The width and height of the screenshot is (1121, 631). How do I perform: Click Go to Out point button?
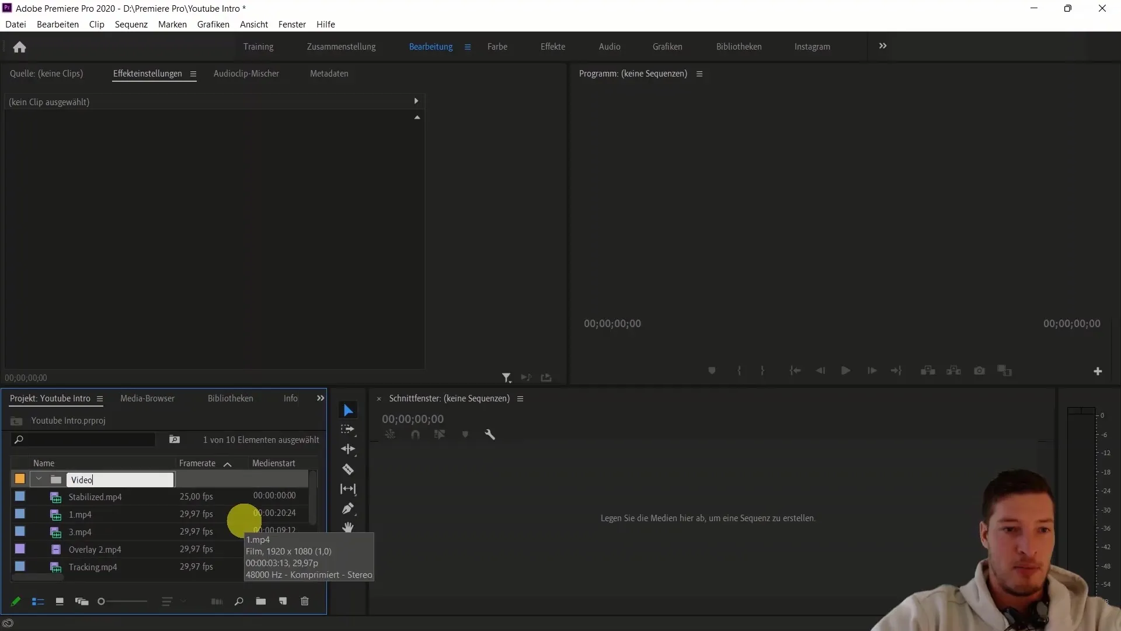click(896, 371)
